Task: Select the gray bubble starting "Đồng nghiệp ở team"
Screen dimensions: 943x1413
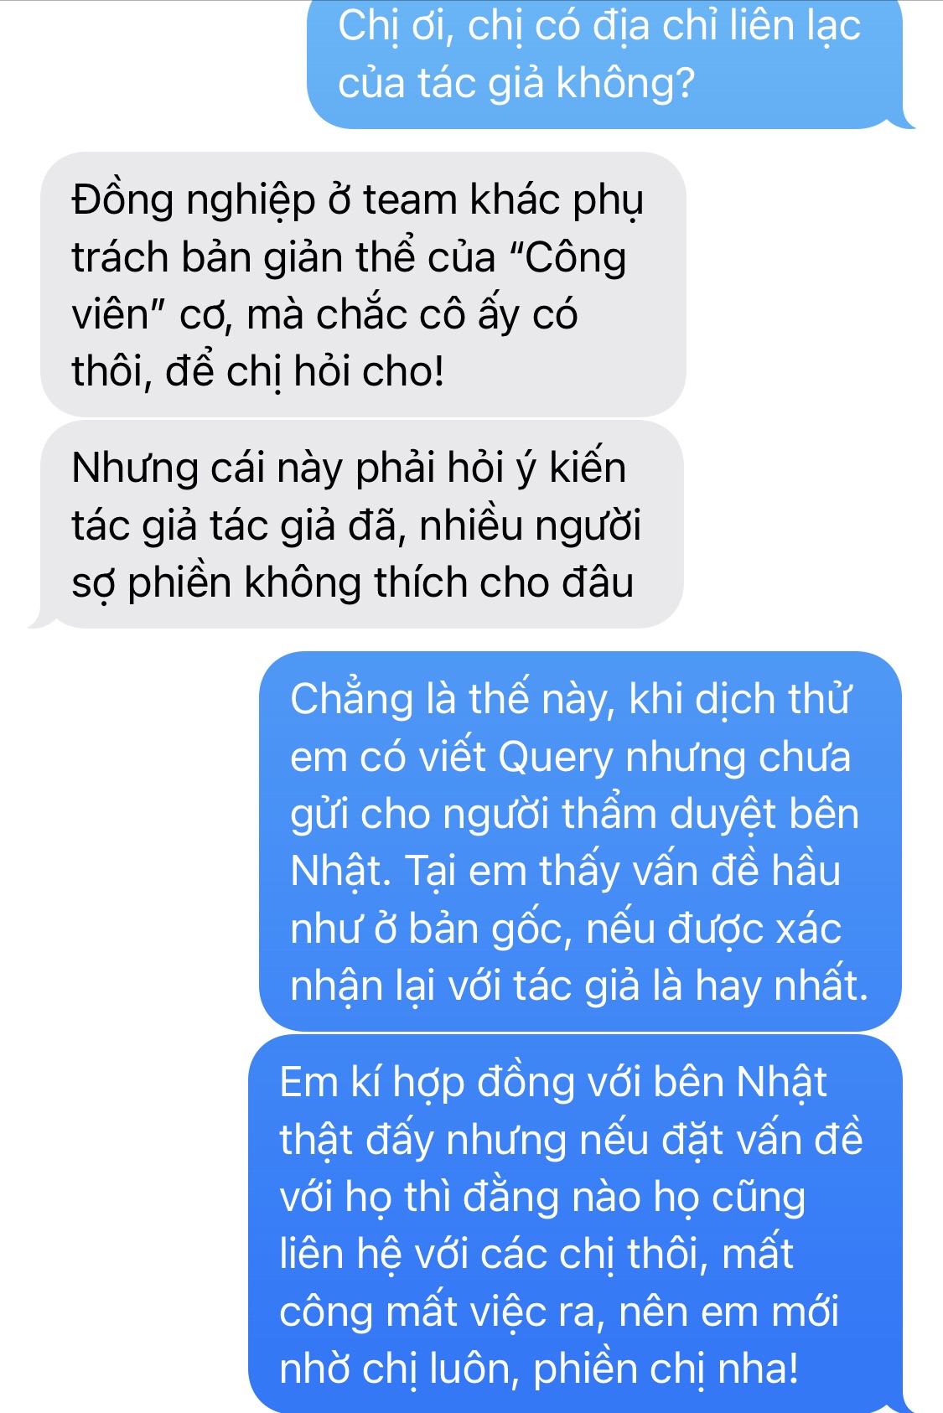Action: tap(363, 284)
